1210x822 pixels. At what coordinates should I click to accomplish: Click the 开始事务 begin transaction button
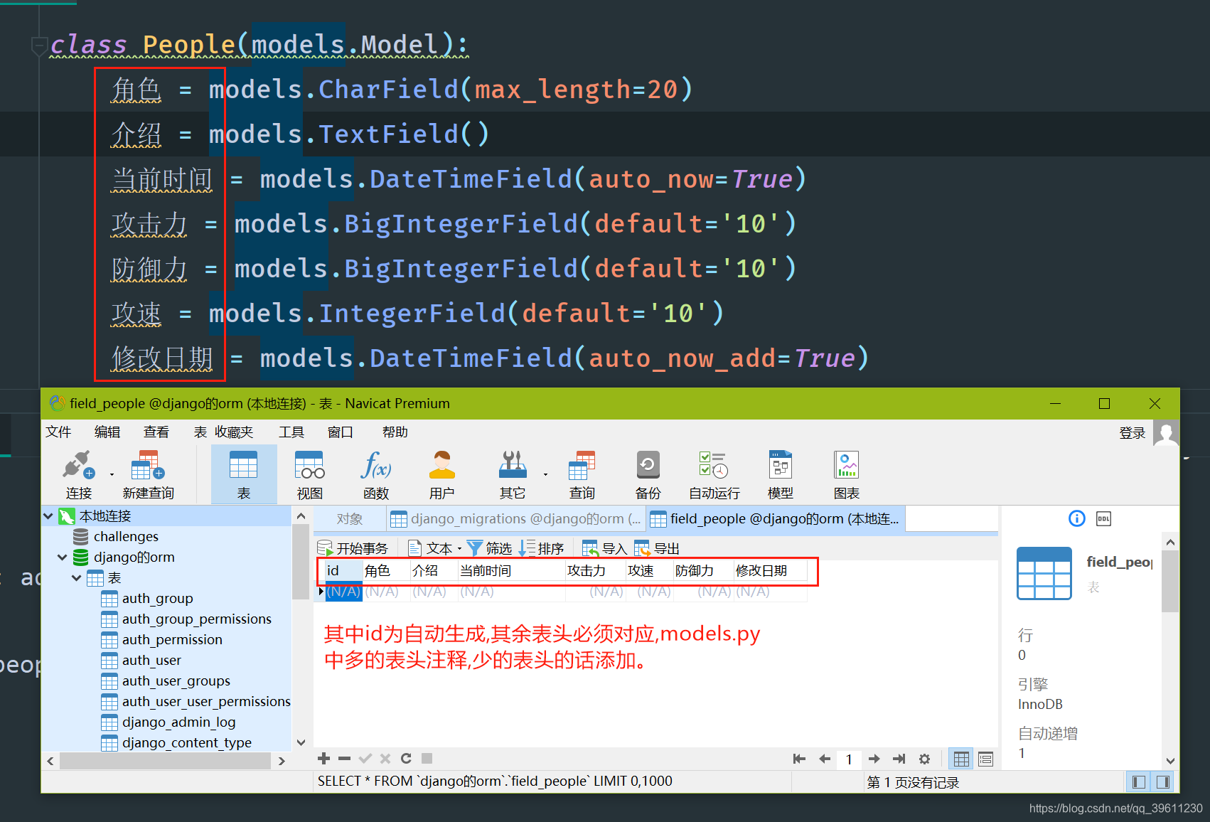coord(353,548)
